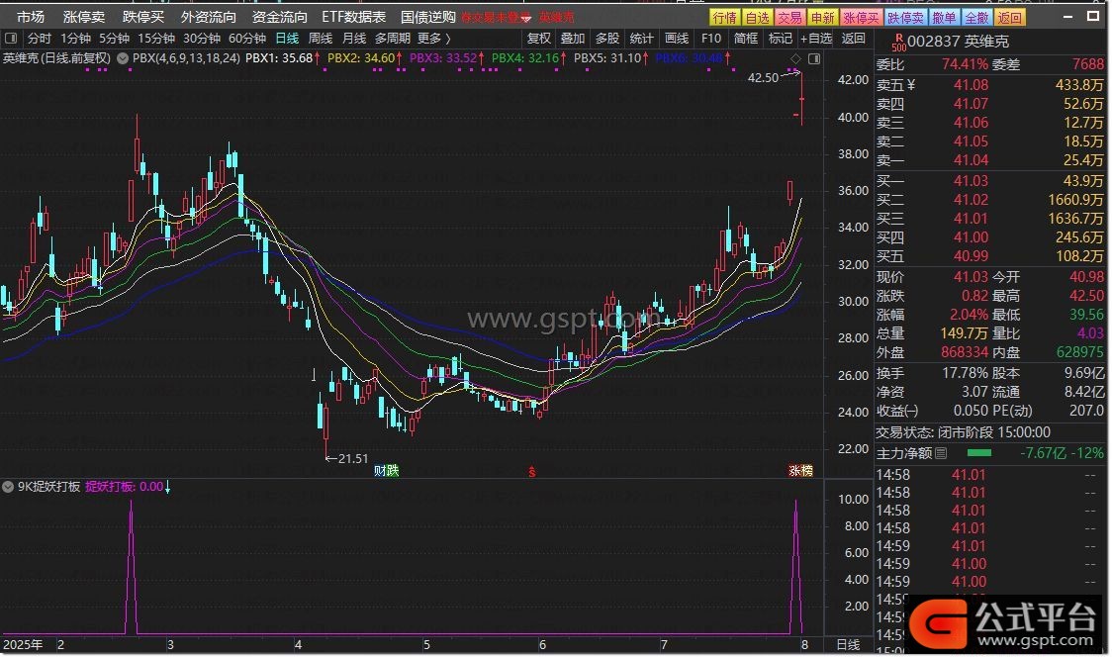Open the 复权 adjustment toolbar option
This screenshot has width=1112, height=657.
point(539,39)
